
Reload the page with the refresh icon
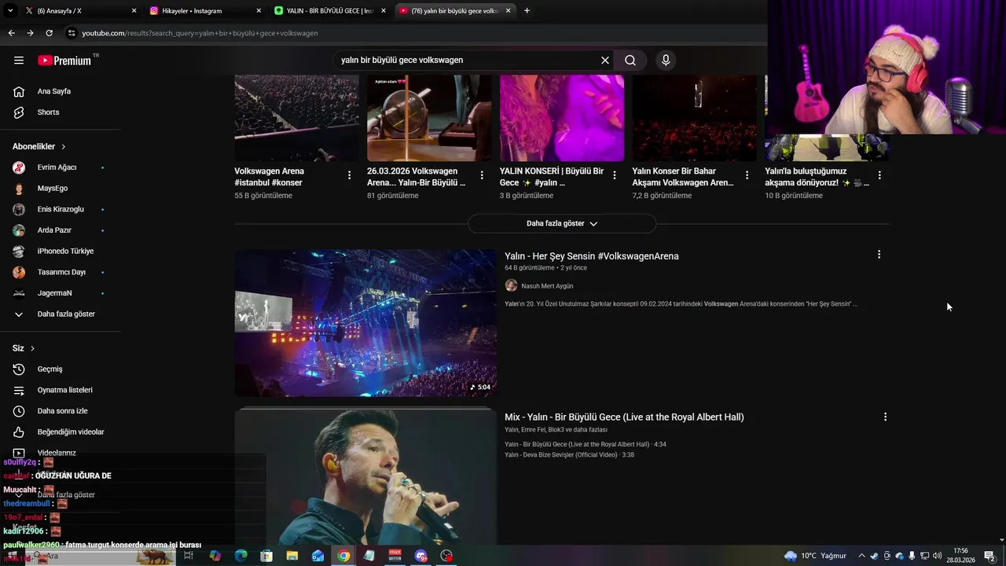point(49,33)
